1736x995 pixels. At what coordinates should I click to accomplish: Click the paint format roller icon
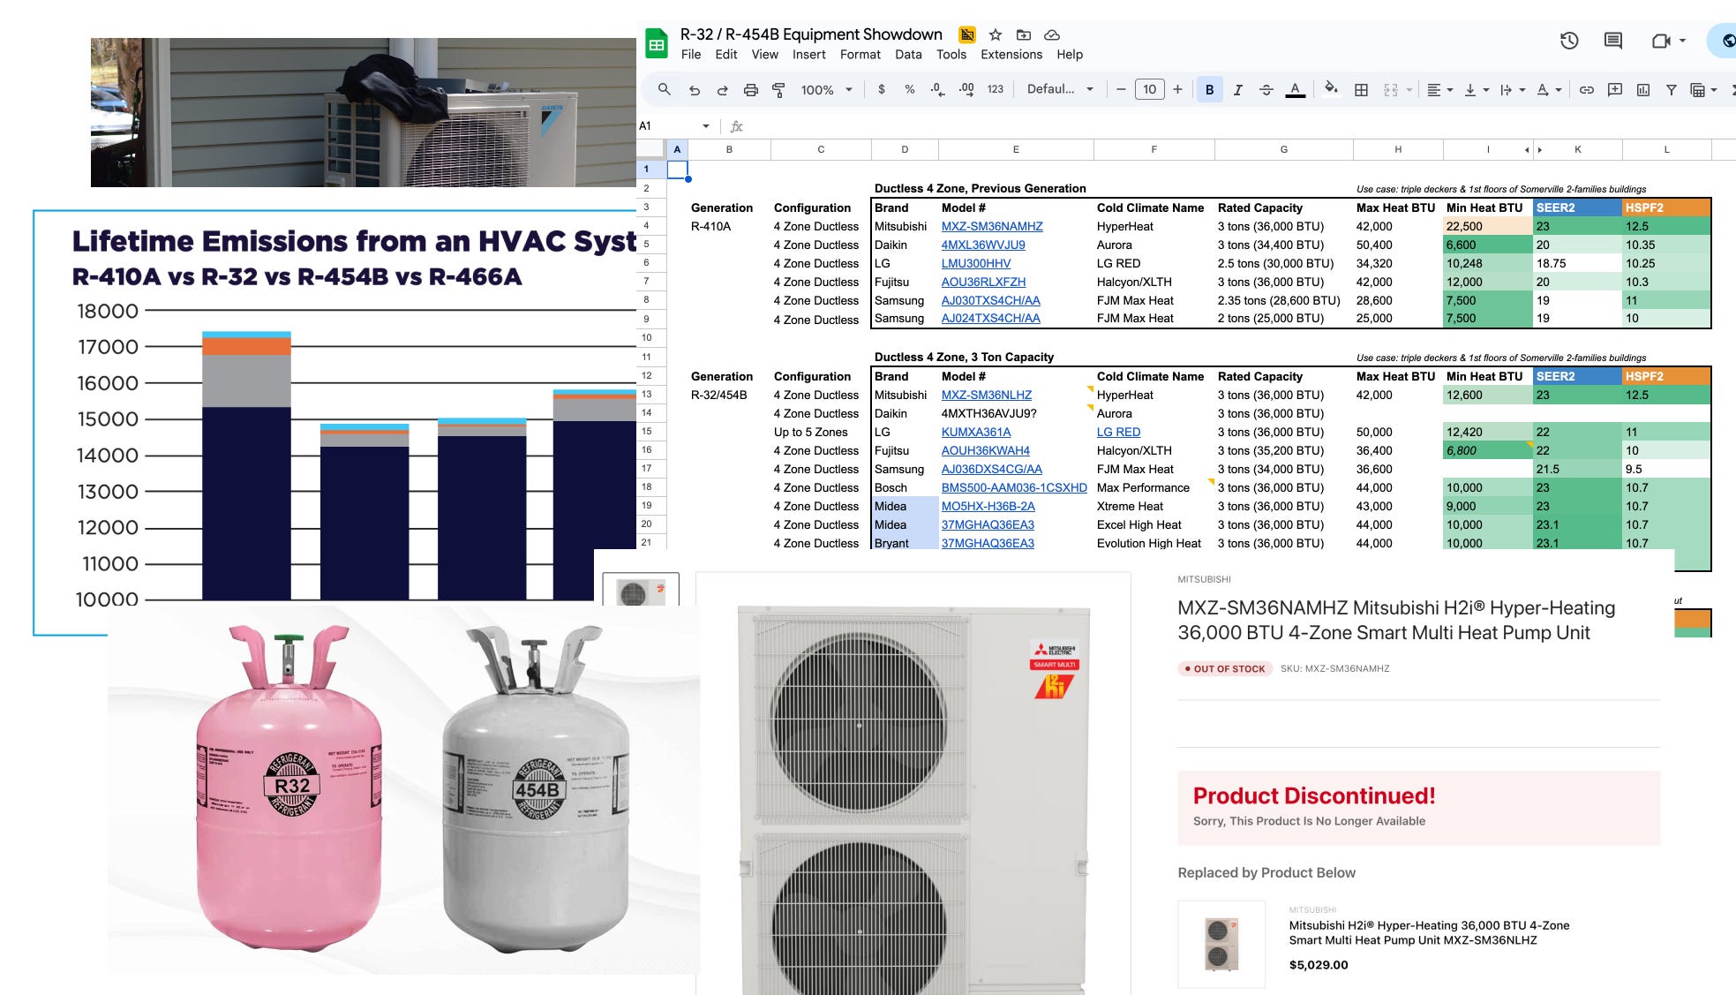778,89
